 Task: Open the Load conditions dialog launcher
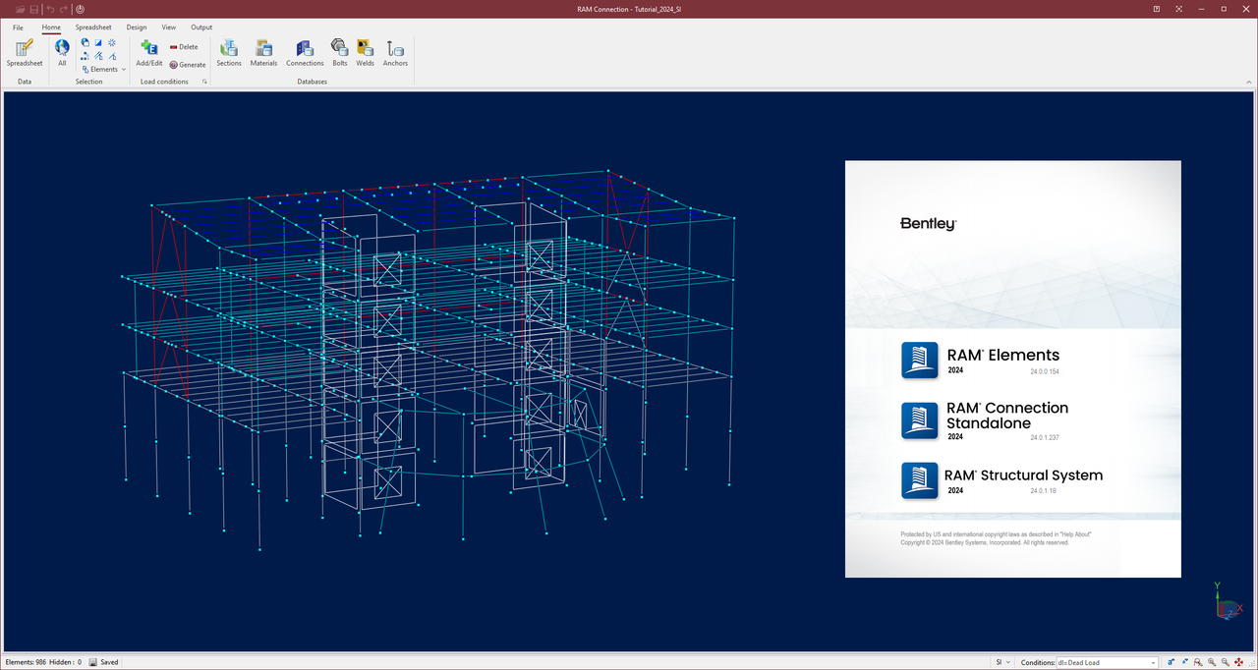pos(204,83)
